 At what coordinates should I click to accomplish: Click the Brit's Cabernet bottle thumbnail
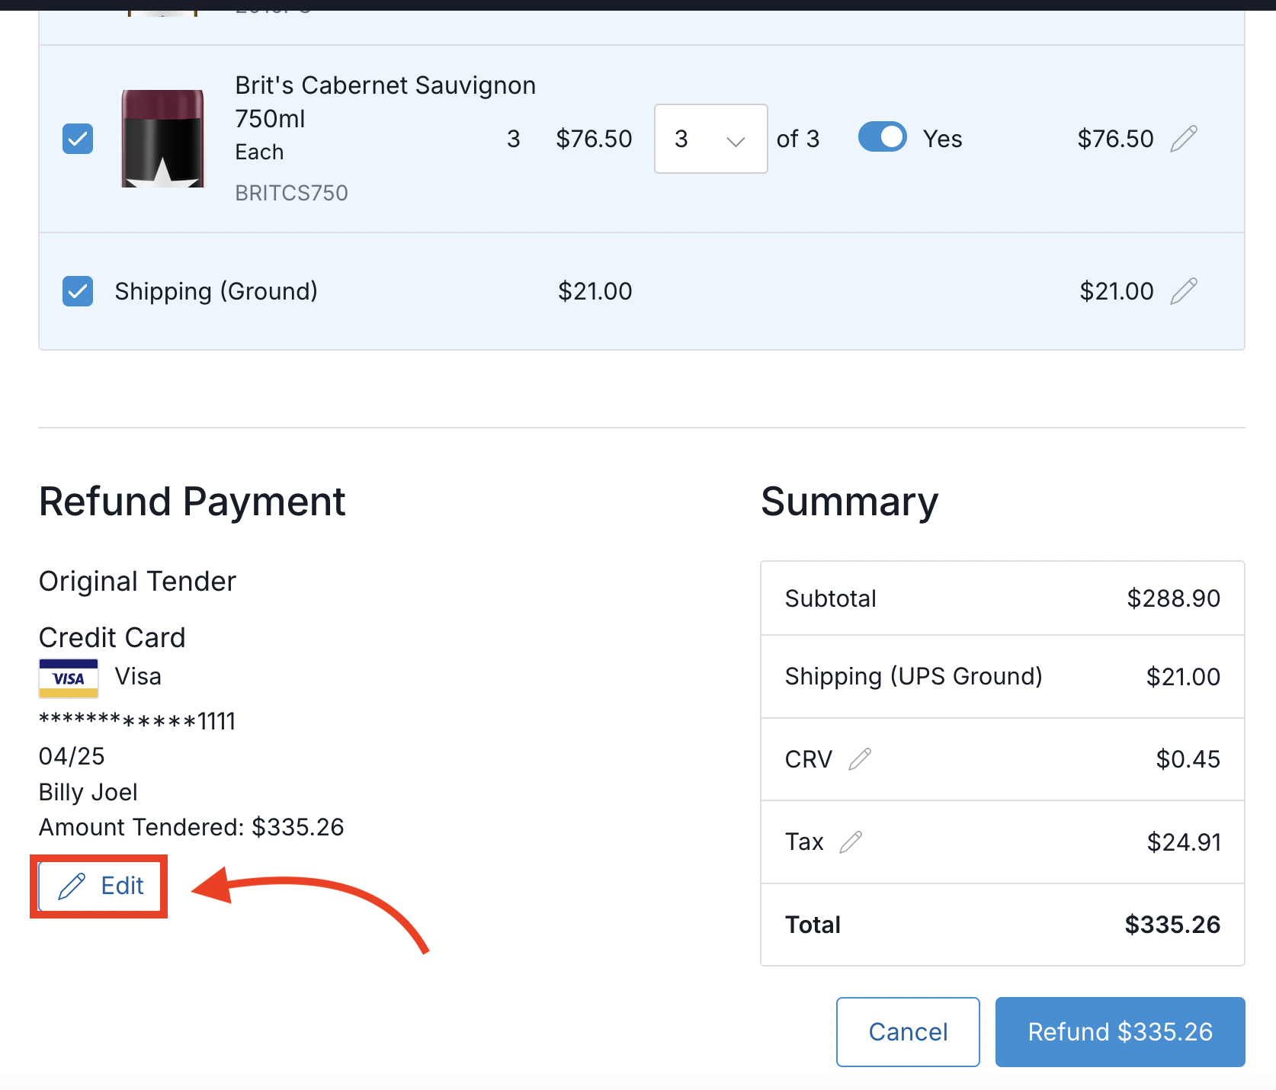click(x=162, y=139)
